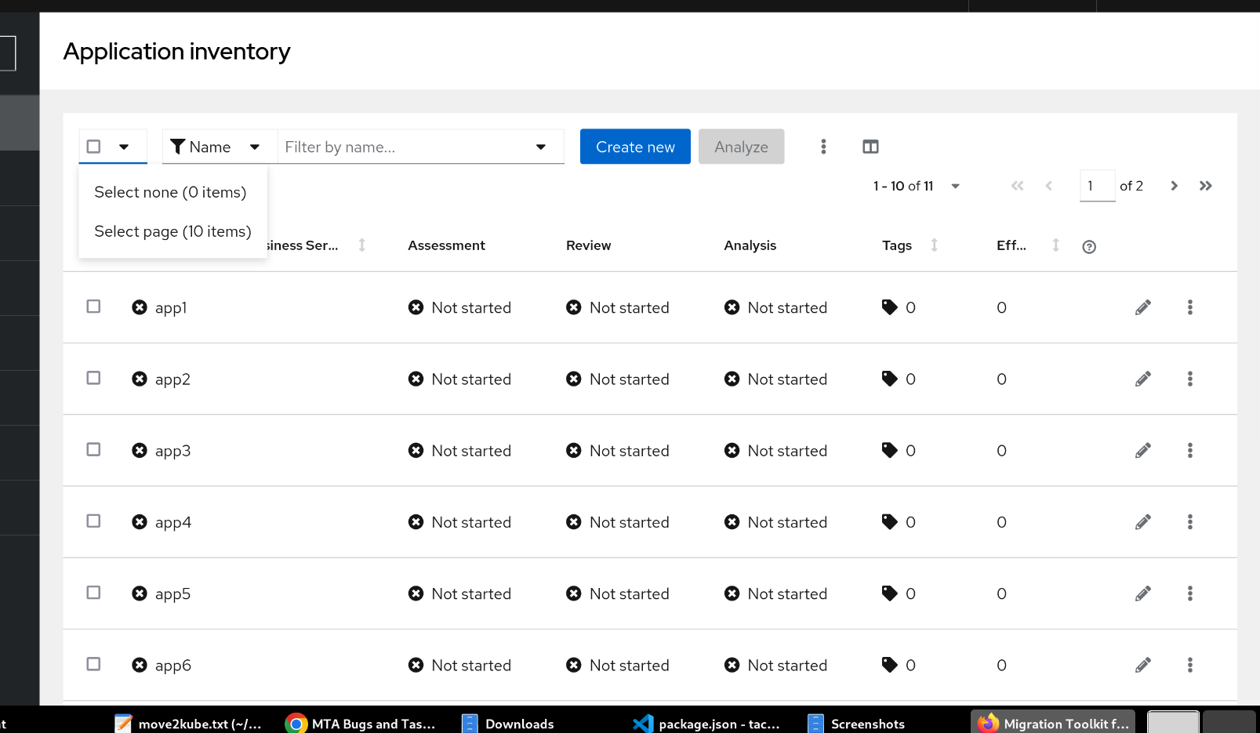
Task: Expand the Filter by name dropdown arrow
Action: (x=541, y=147)
